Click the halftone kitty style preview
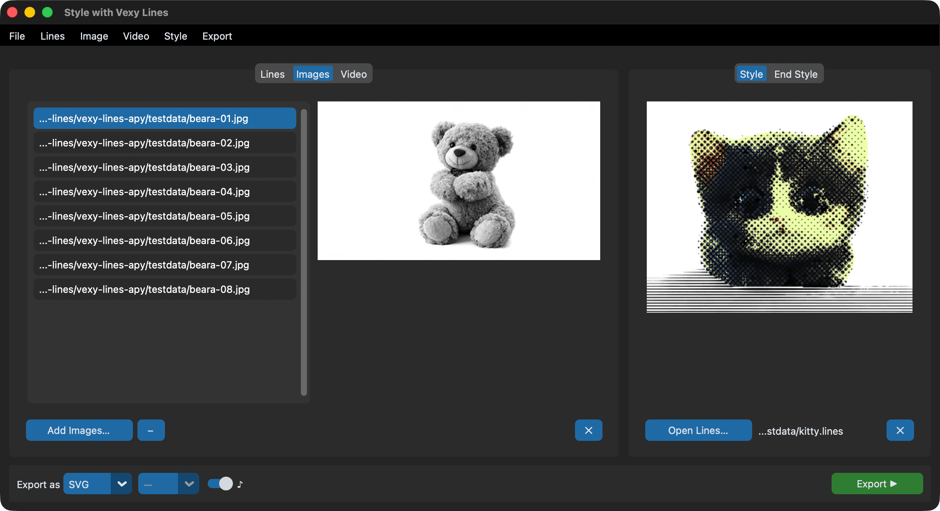Screen dimensions: 940x511 click(779, 207)
